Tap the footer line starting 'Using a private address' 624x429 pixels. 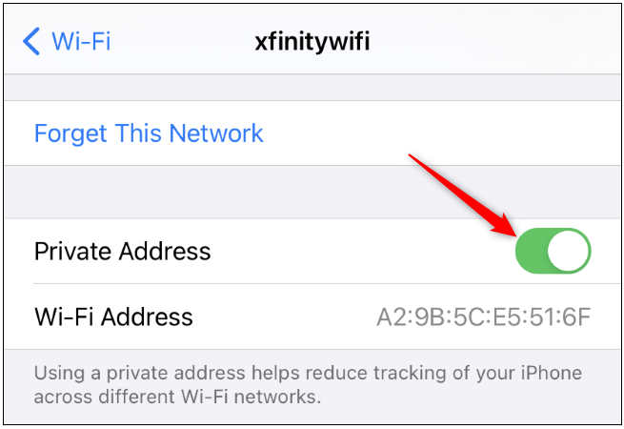(308, 374)
